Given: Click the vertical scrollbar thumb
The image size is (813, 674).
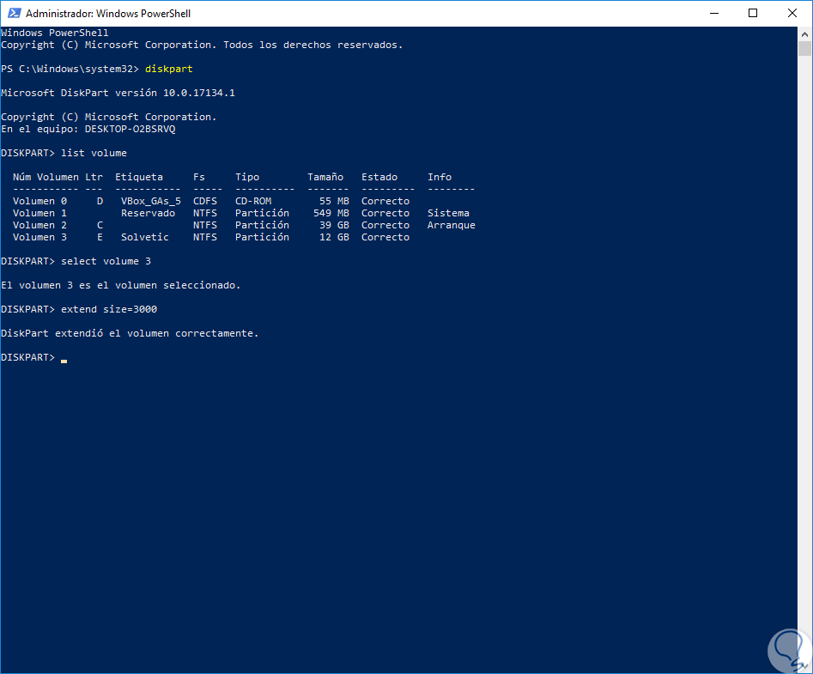Looking at the screenshot, I should tap(804, 49).
